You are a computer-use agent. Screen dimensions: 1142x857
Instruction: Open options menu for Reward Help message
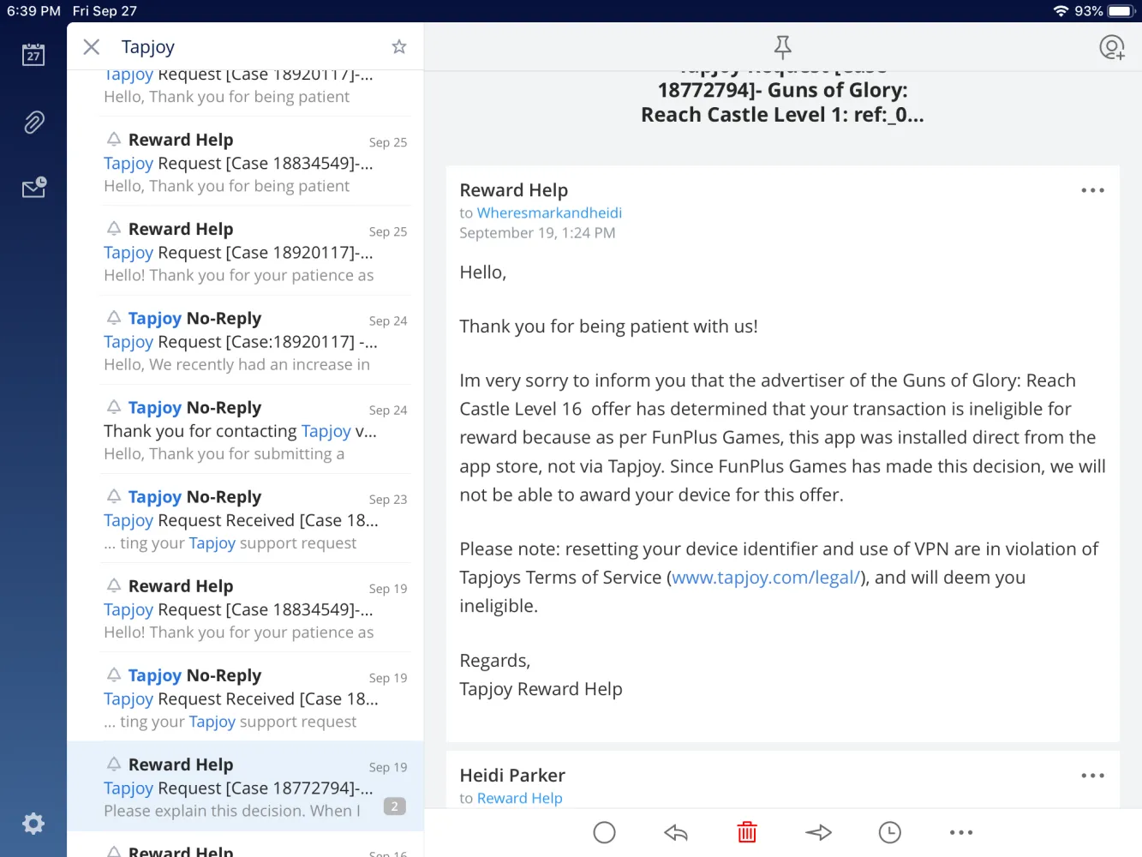[x=1092, y=190]
